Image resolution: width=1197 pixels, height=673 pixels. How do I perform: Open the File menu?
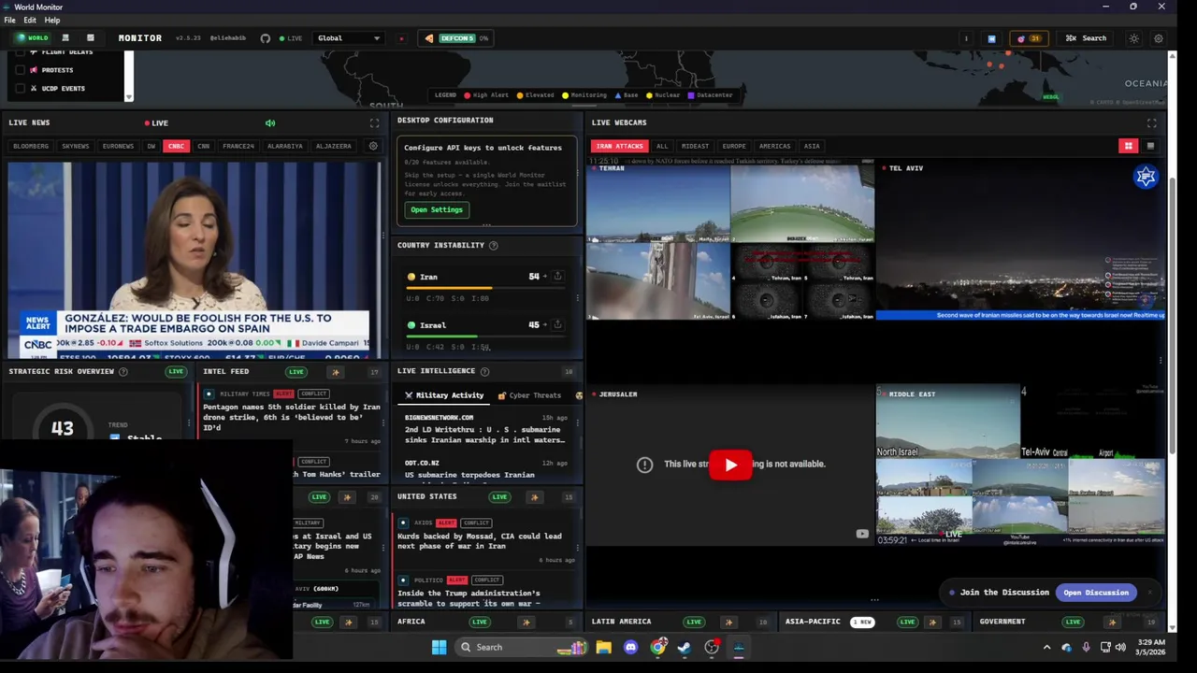pos(9,20)
